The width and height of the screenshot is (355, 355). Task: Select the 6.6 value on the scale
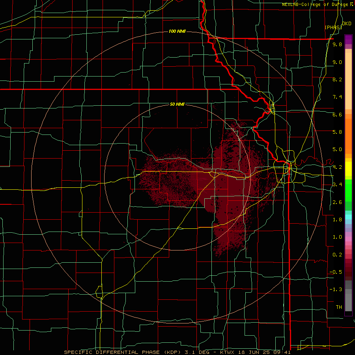pyautogui.click(x=337, y=114)
